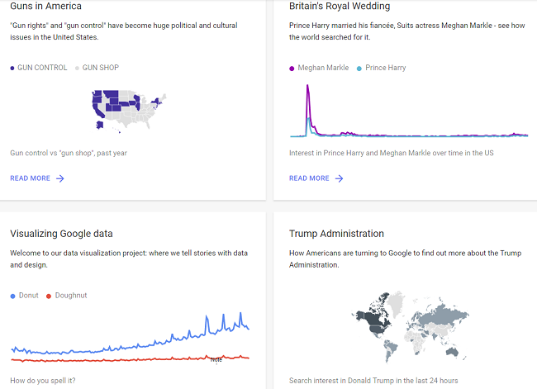Click the Meghan Markle search interest line chart
This screenshot has width=537, height=389.
click(409, 111)
